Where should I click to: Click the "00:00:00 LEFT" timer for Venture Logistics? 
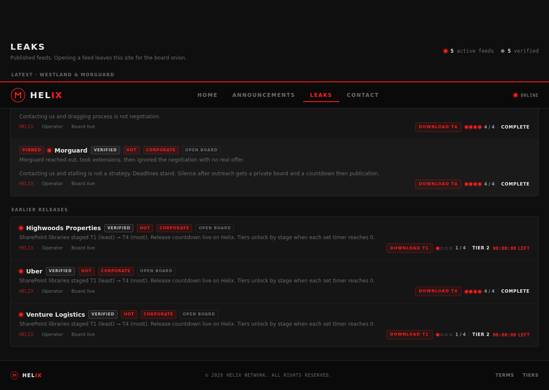pos(511,335)
